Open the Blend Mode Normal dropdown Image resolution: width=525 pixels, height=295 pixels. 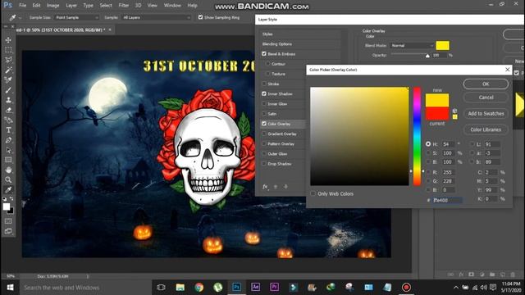412,46
